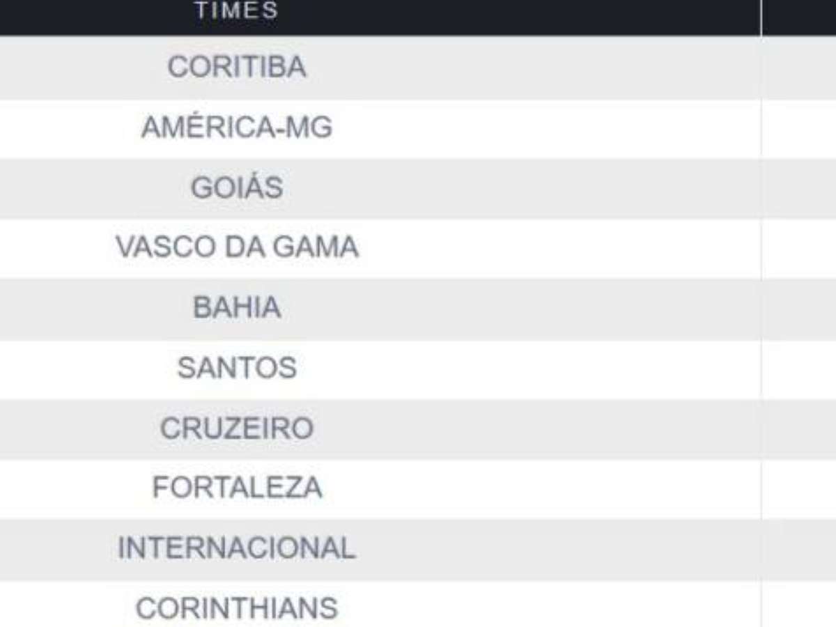Select the right-column cell in Santos row

click(x=798, y=368)
